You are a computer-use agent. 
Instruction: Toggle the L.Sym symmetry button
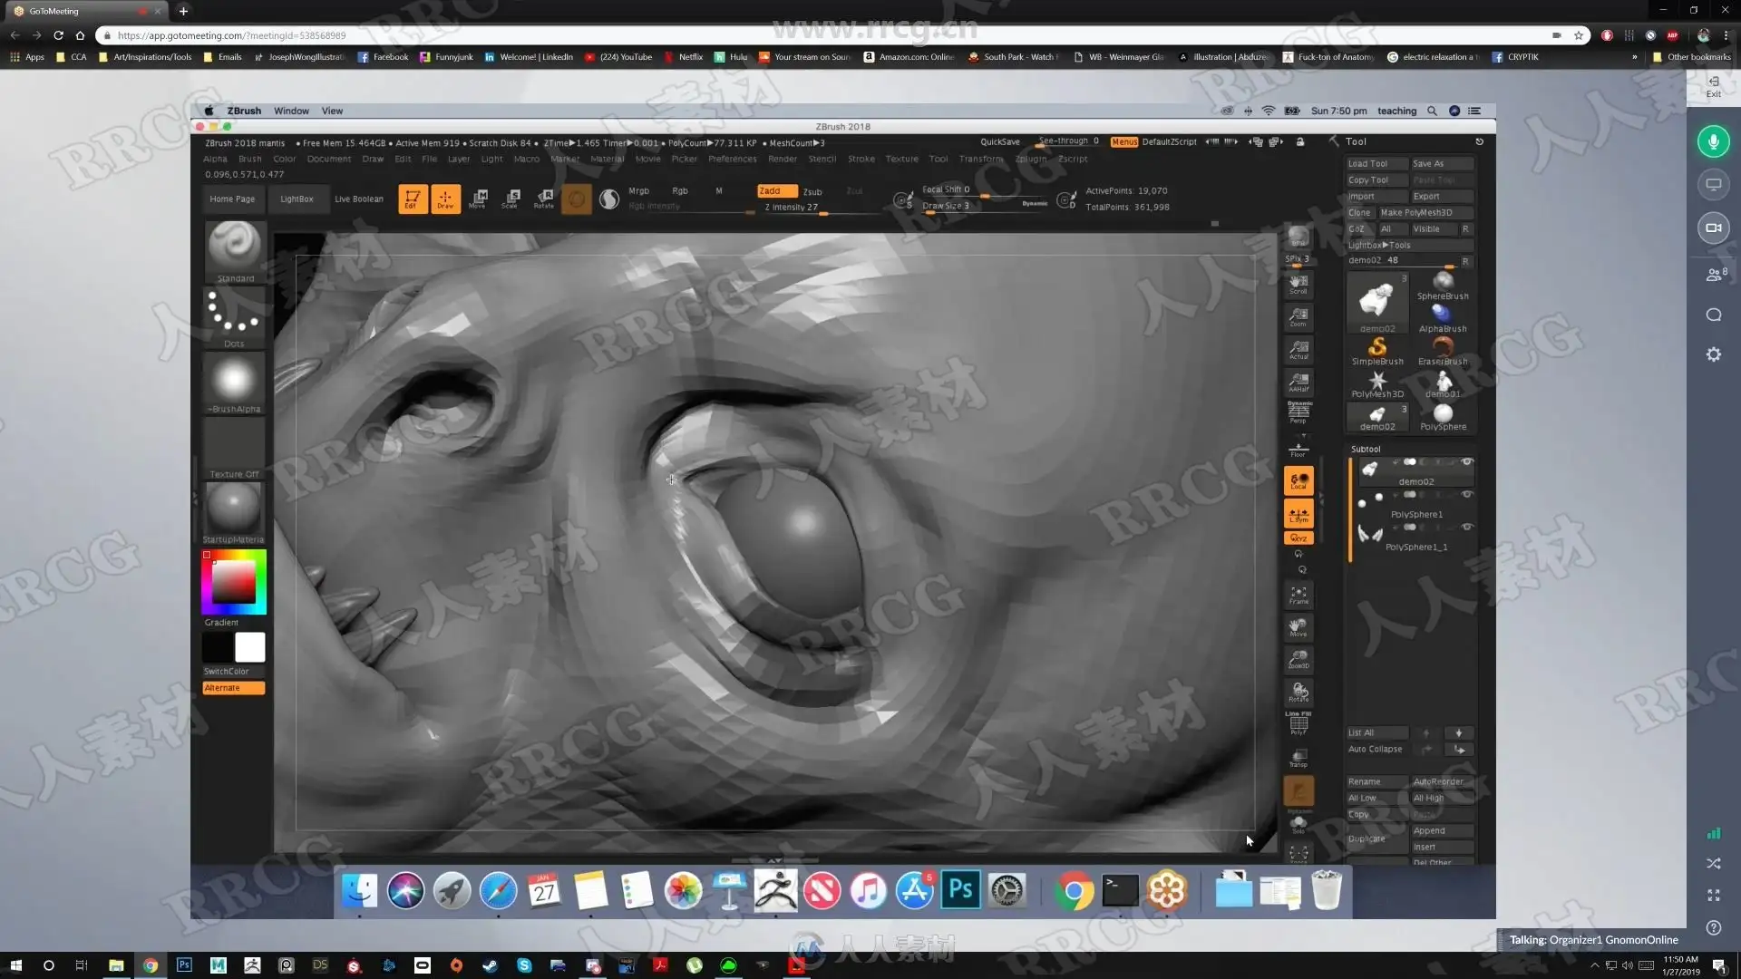[1298, 514]
